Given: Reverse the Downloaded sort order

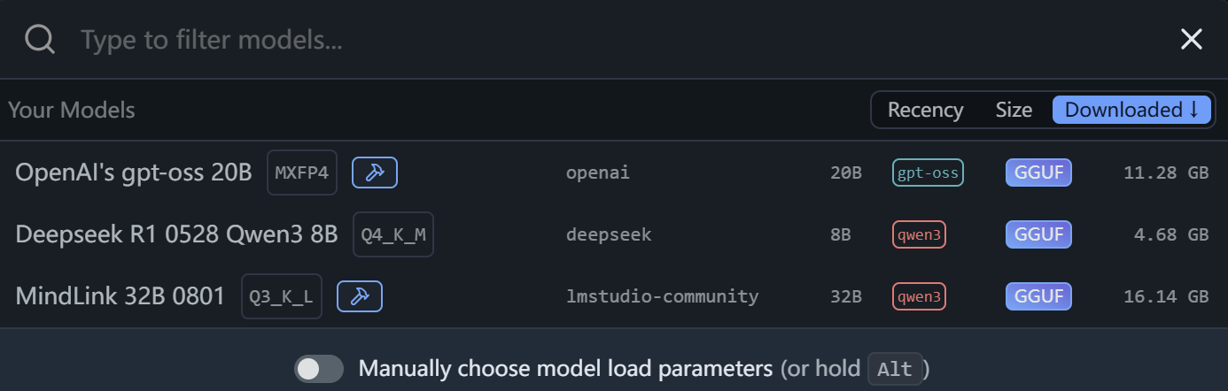Looking at the screenshot, I should (1131, 110).
